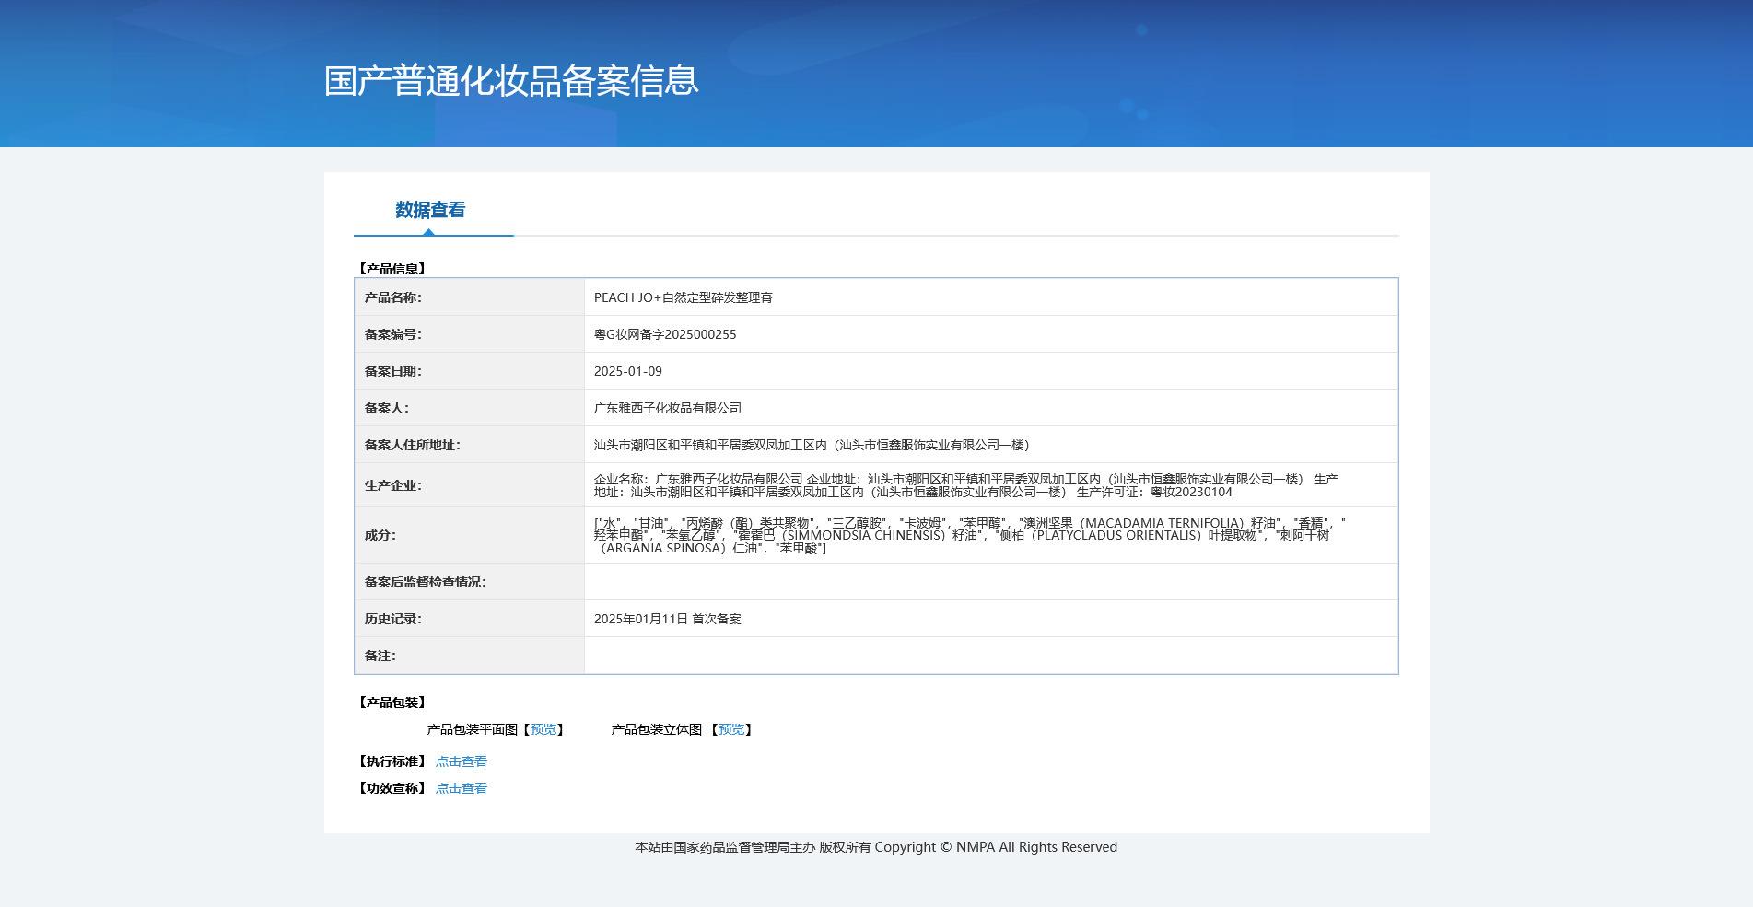This screenshot has height=907, width=1753.
Task: Click the 【产品包装】 section header
Action: click(x=392, y=703)
